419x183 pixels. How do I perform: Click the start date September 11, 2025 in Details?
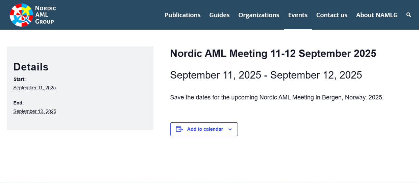(x=34, y=88)
